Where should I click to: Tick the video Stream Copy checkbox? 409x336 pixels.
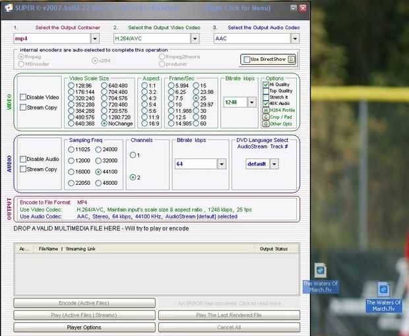click(x=23, y=108)
